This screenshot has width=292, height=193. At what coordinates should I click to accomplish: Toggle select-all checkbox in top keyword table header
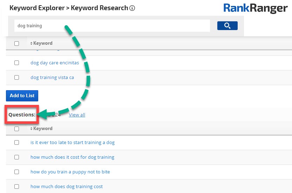(16, 44)
